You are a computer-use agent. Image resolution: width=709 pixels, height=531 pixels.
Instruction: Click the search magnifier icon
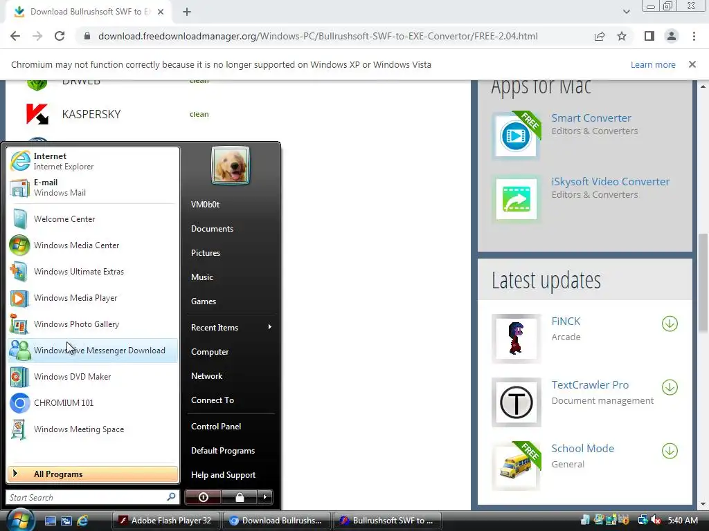(171, 497)
